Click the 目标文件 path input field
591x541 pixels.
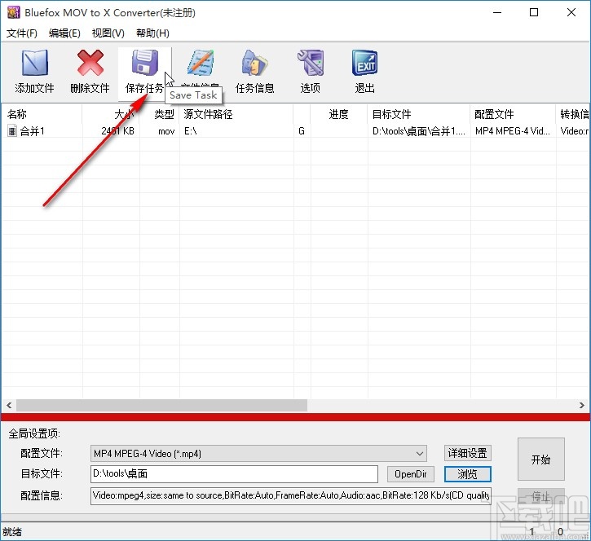[234, 474]
